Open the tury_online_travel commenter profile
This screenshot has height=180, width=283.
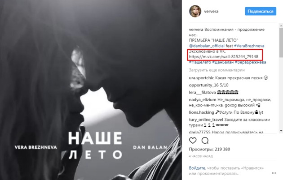pos(206,120)
